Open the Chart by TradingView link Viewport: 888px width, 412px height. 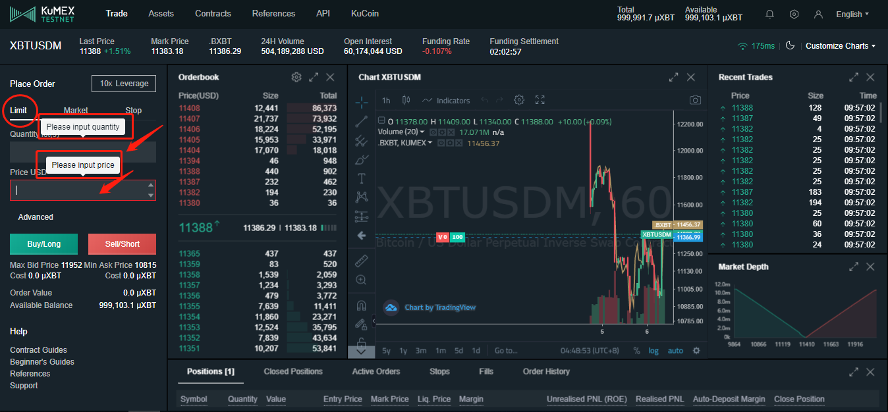click(430, 307)
